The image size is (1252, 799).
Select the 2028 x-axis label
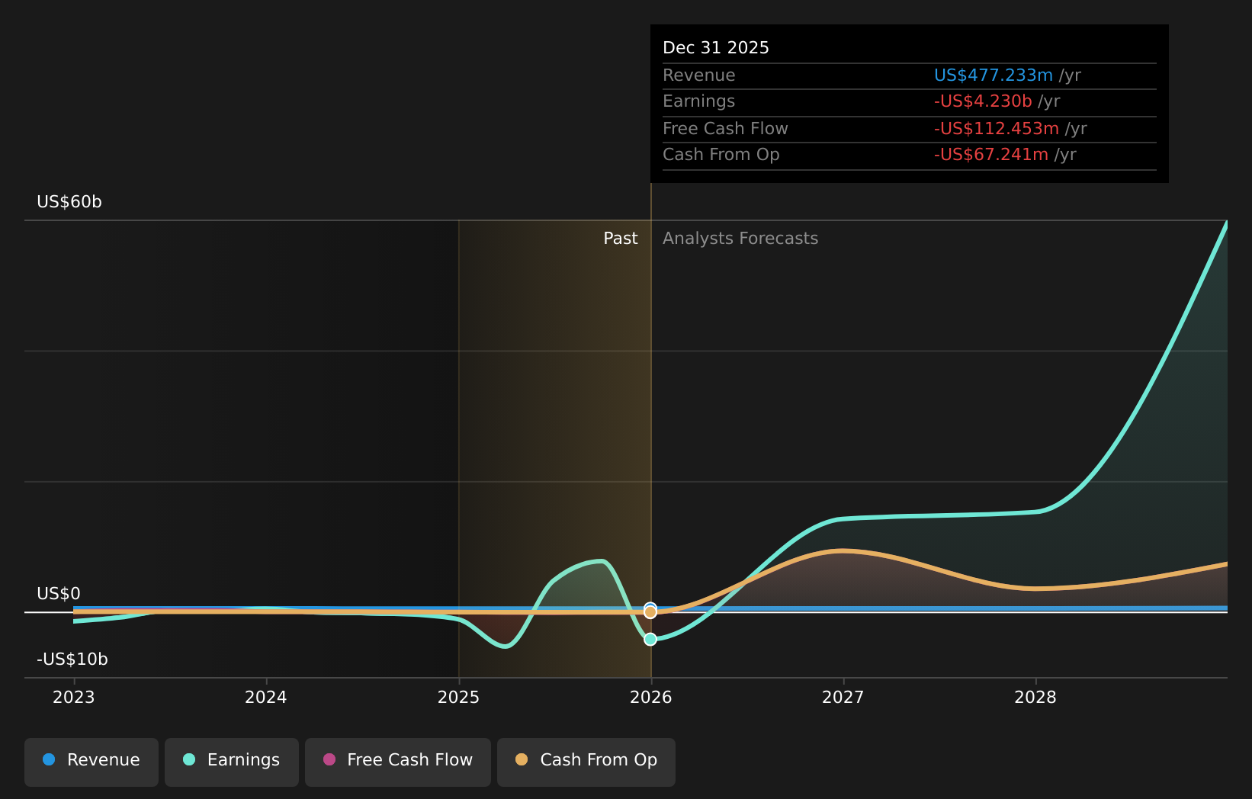click(1035, 698)
